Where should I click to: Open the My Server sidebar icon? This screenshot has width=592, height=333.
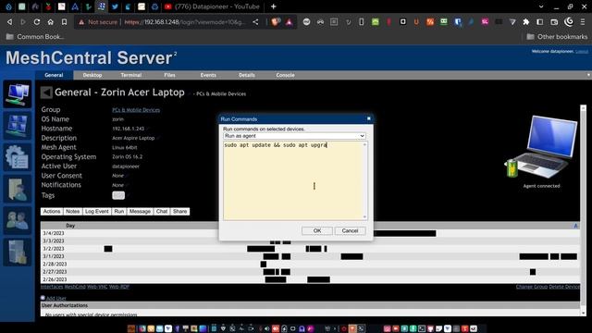click(18, 253)
